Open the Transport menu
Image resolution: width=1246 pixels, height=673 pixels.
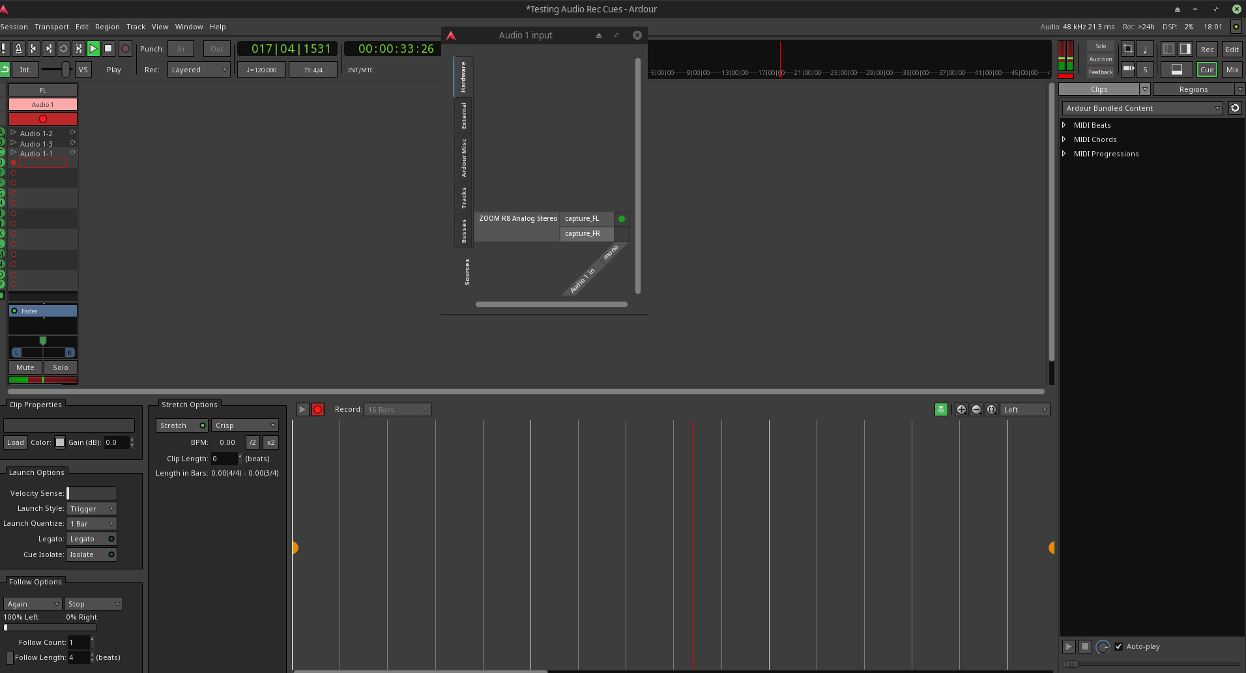[51, 27]
